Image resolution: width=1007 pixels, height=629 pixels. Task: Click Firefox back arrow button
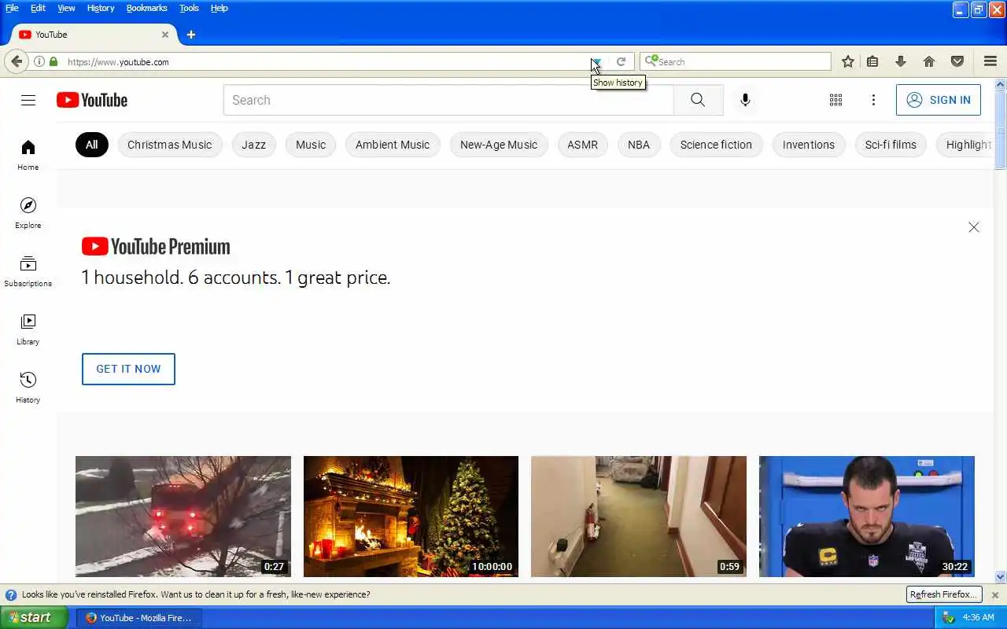tap(17, 61)
